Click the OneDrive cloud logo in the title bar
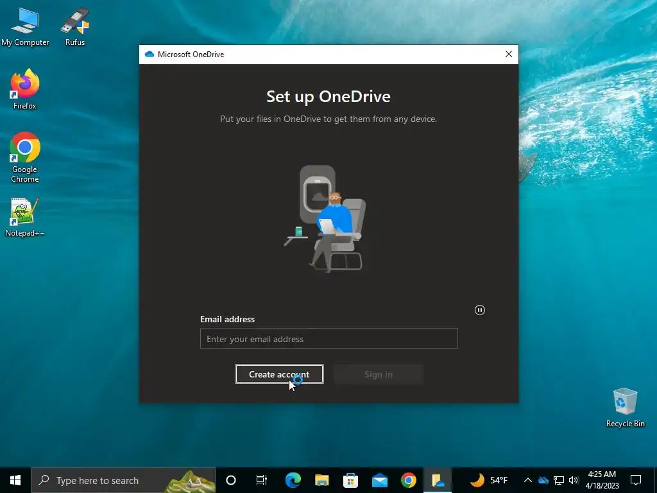The width and height of the screenshot is (657, 493). point(149,54)
